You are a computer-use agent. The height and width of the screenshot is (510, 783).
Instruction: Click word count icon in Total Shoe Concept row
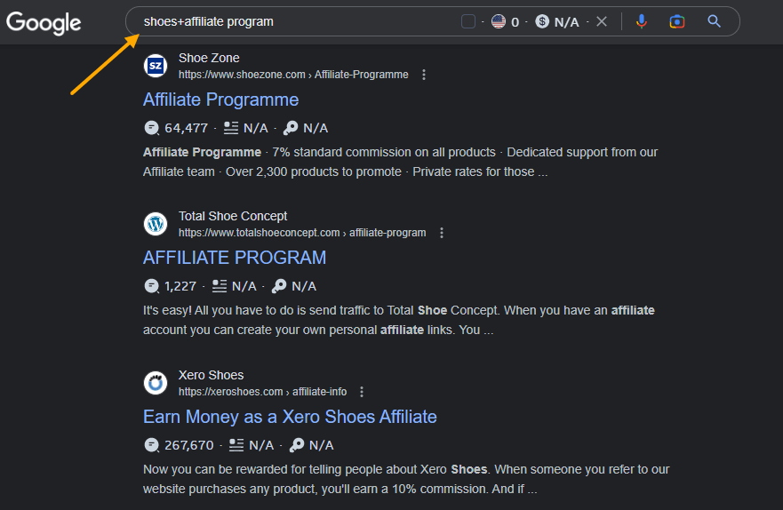click(220, 286)
